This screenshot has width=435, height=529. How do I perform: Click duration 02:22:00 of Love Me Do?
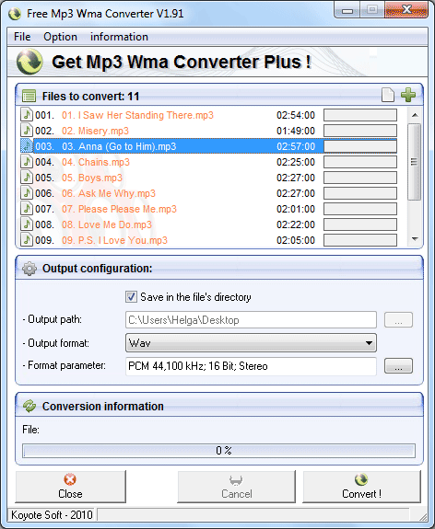[296, 224]
